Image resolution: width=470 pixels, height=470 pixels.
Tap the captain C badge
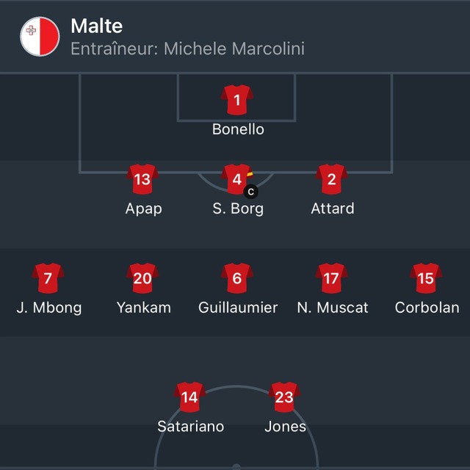[x=251, y=192]
